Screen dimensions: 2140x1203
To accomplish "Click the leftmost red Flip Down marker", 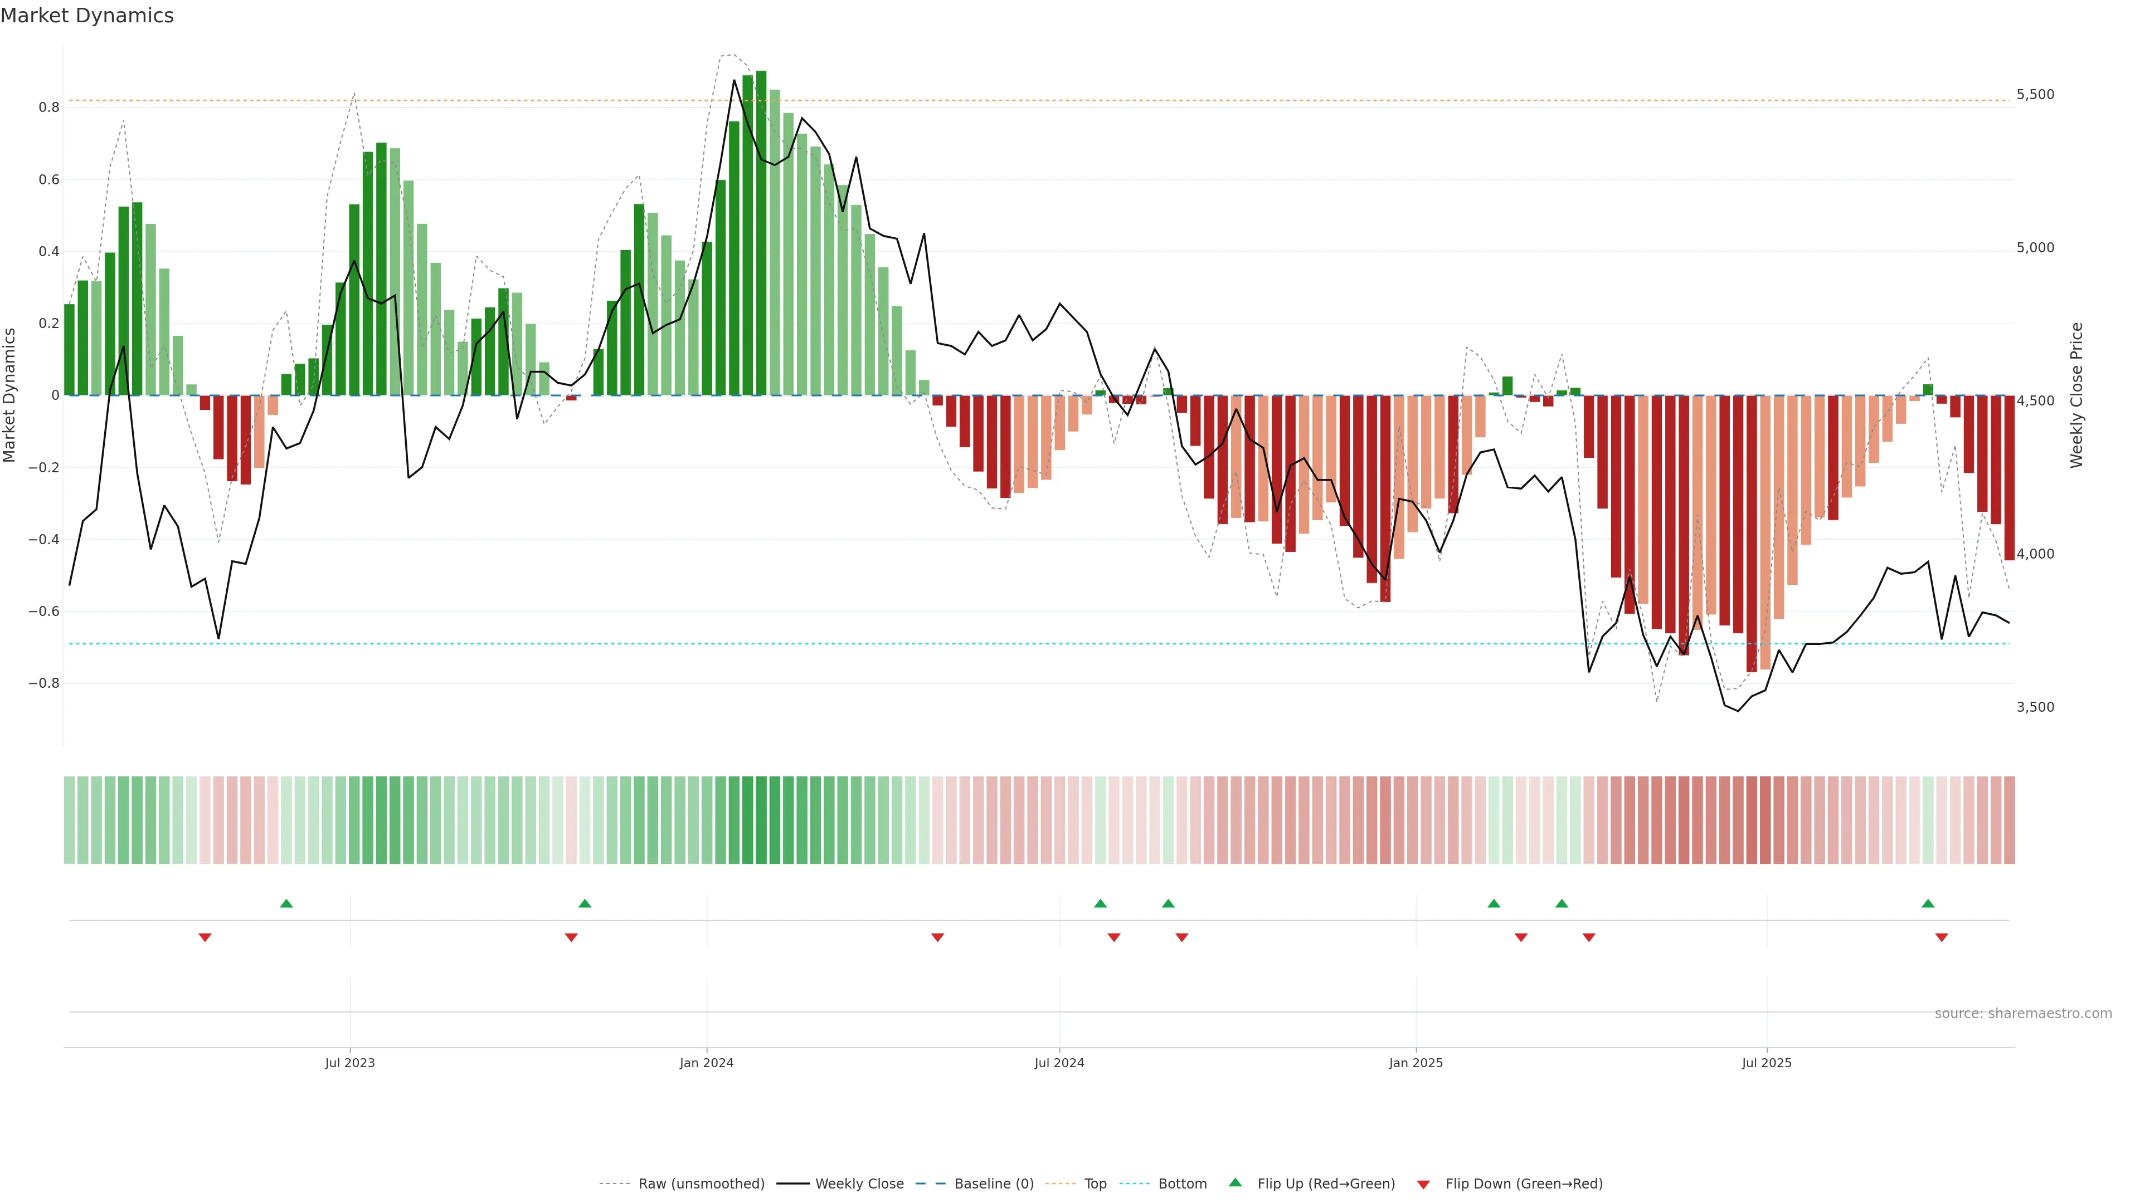I will (205, 937).
